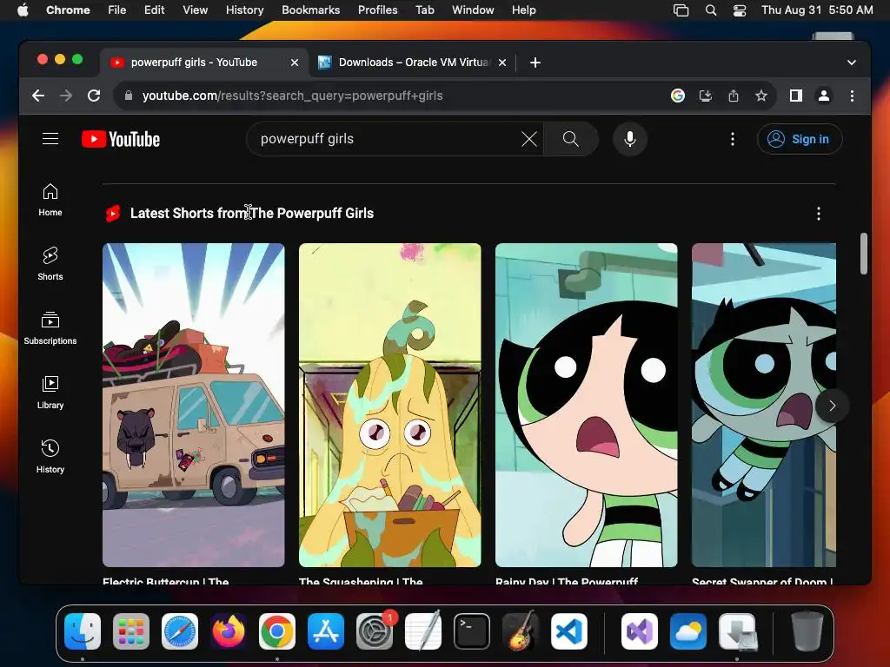The width and height of the screenshot is (890, 667).
Task: Open Rainy Day short thumbnail
Action: (587, 405)
